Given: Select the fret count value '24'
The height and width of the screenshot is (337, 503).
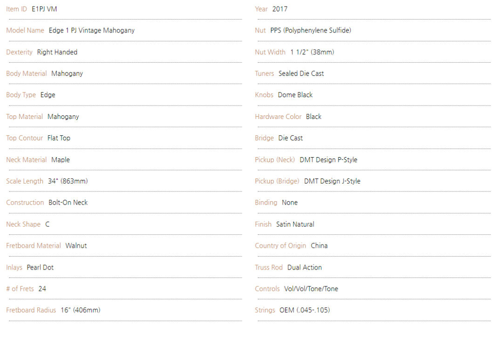Looking at the screenshot, I should coord(42,289).
